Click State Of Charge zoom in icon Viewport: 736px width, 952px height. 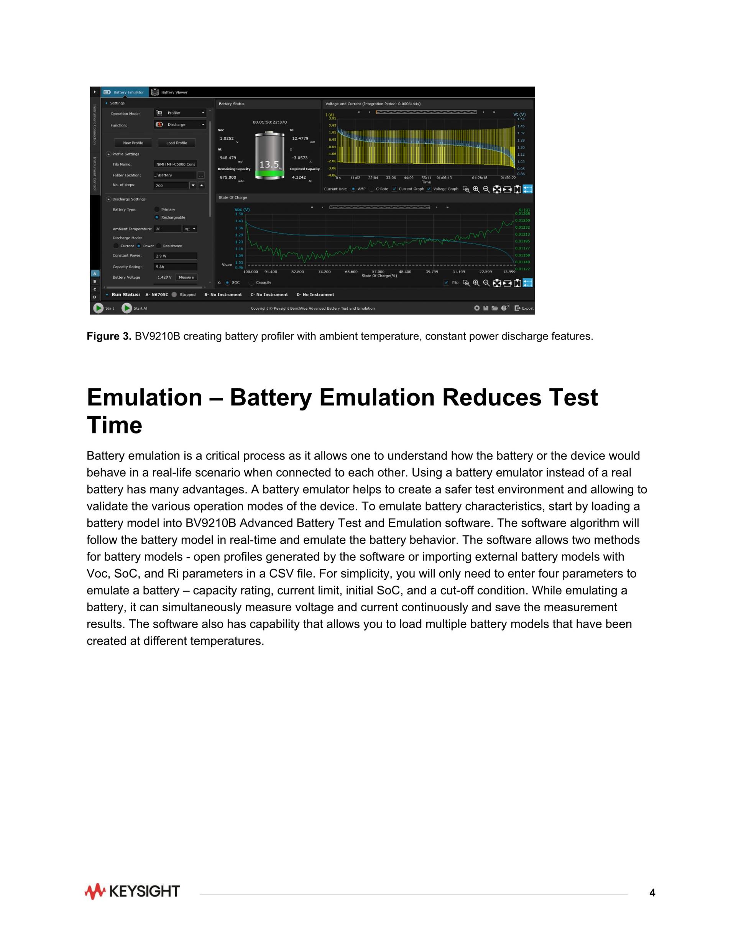pyautogui.click(x=476, y=283)
